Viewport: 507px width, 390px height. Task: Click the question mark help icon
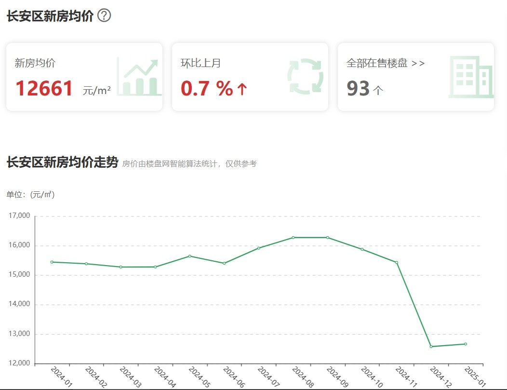[x=104, y=15]
